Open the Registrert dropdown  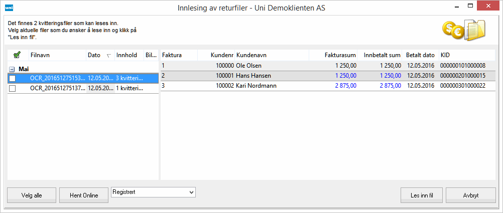(x=190, y=192)
